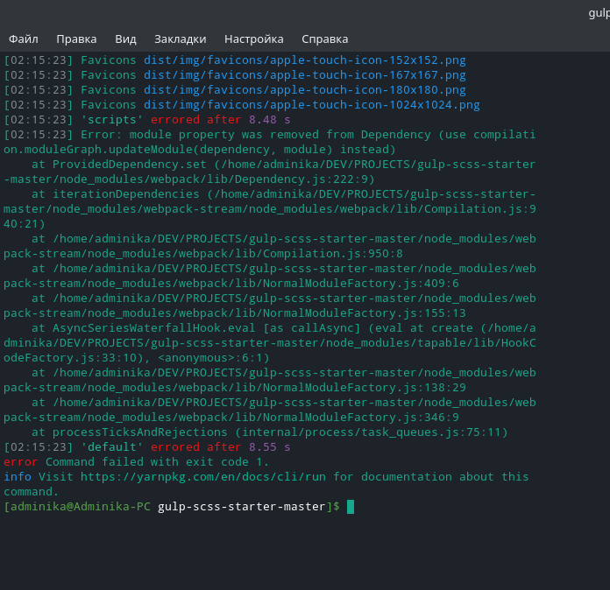Click the "'default' errored after 8.55 s" line
This screenshot has height=590, width=610.
(x=186, y=447)
